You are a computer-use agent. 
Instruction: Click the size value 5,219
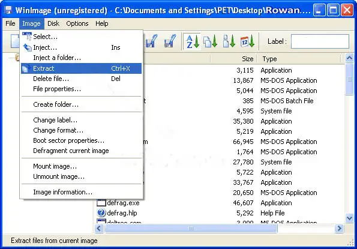245,131
